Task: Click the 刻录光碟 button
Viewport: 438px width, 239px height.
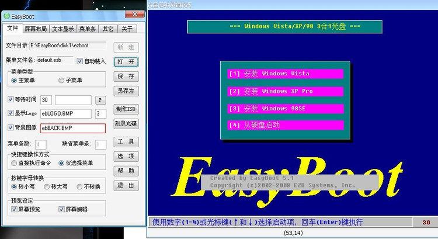Action: 126,123
